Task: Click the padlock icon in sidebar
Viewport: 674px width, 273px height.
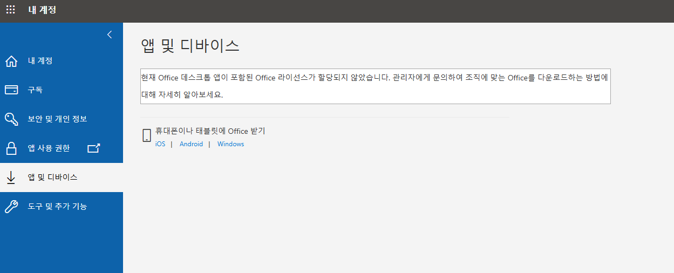Action: coord(11,148)
